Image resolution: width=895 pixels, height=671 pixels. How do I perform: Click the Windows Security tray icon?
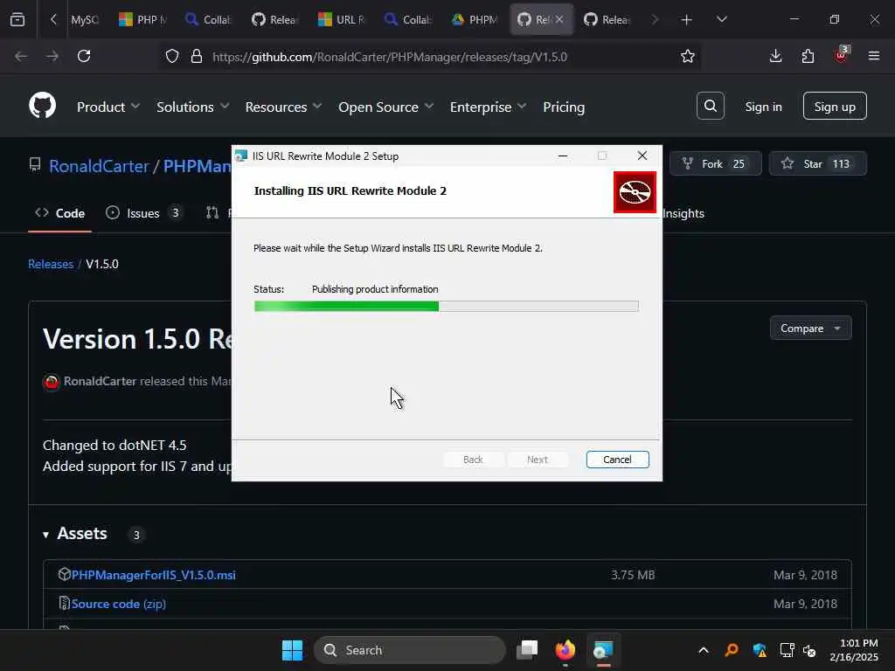(760, 650)
